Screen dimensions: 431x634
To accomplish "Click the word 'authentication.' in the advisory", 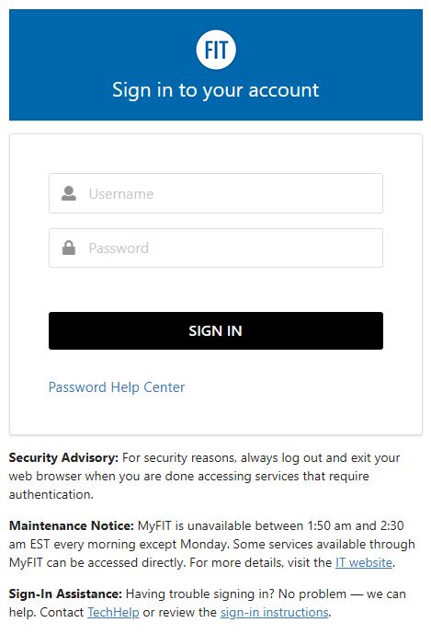I will (51, 494).
